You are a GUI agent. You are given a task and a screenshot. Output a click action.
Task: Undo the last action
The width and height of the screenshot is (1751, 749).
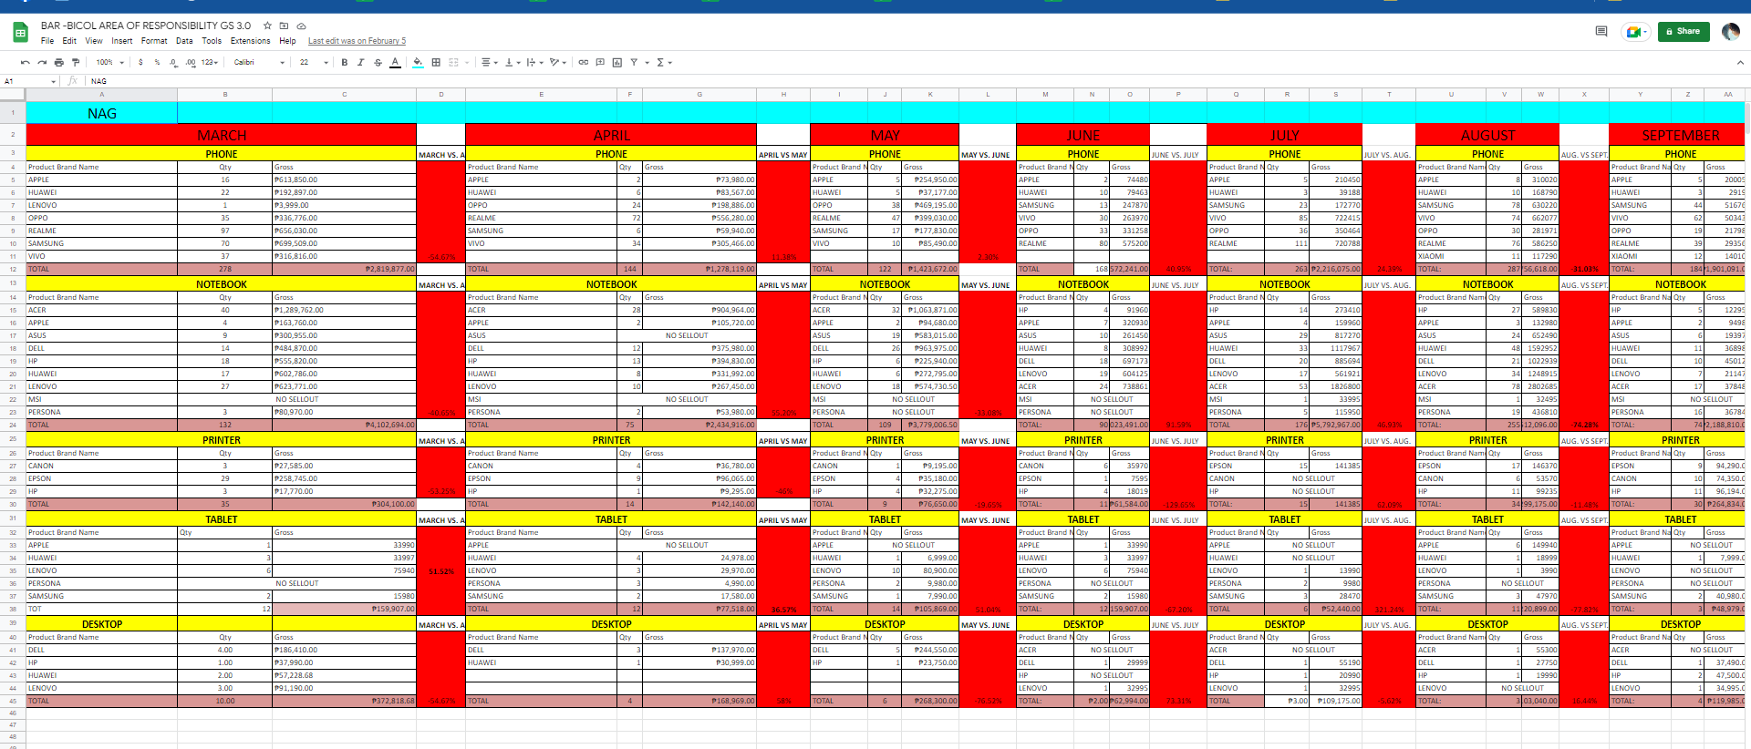click(25, 63)
